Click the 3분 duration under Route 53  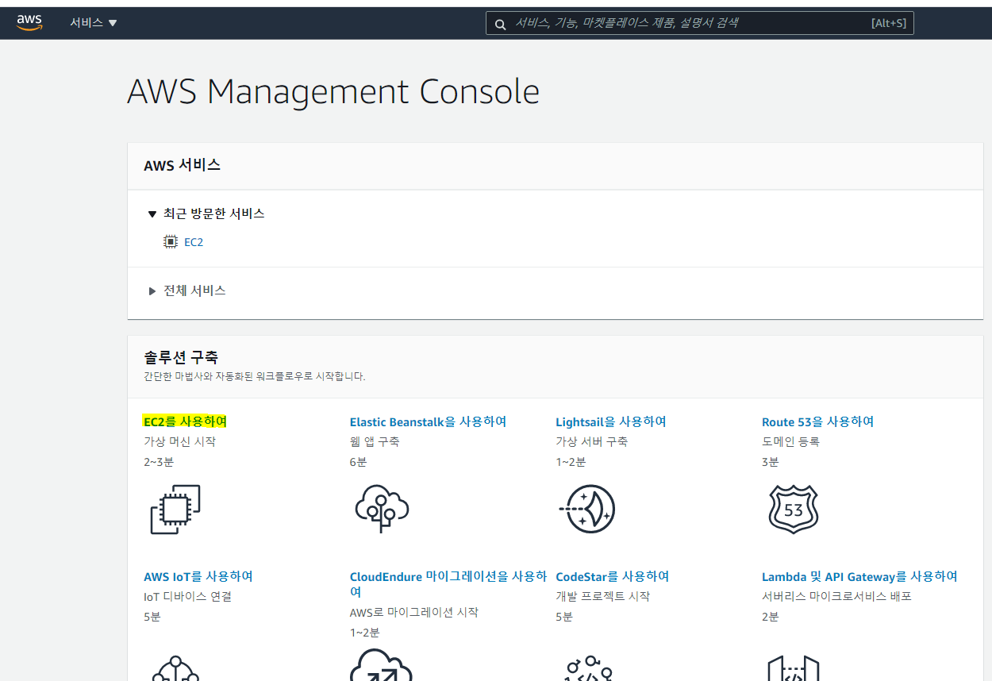[x=771, y=462]
